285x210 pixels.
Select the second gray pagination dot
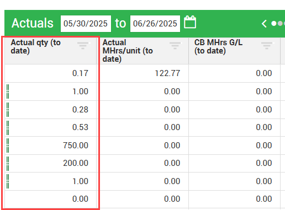(280, 24)
